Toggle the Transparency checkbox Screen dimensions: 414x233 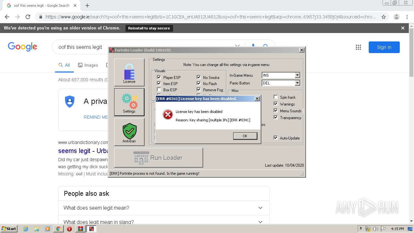[x=276, y=117]
